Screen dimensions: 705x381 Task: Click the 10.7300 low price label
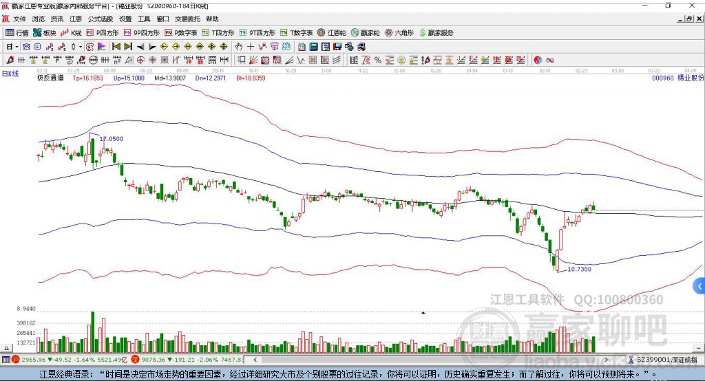coord(579,269)
